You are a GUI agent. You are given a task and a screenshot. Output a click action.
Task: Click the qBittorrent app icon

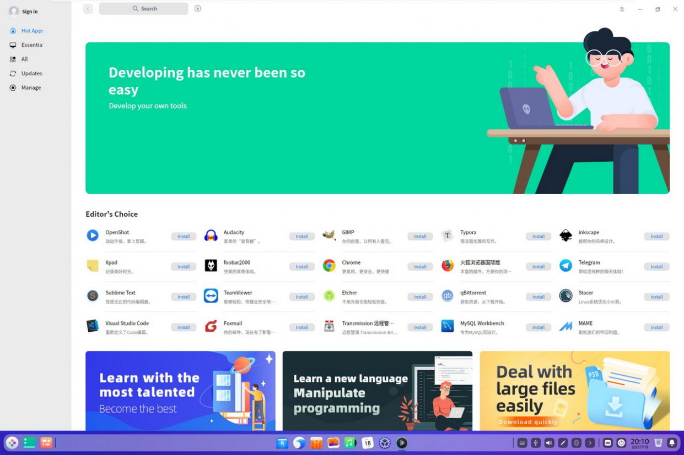coord(447,296)
